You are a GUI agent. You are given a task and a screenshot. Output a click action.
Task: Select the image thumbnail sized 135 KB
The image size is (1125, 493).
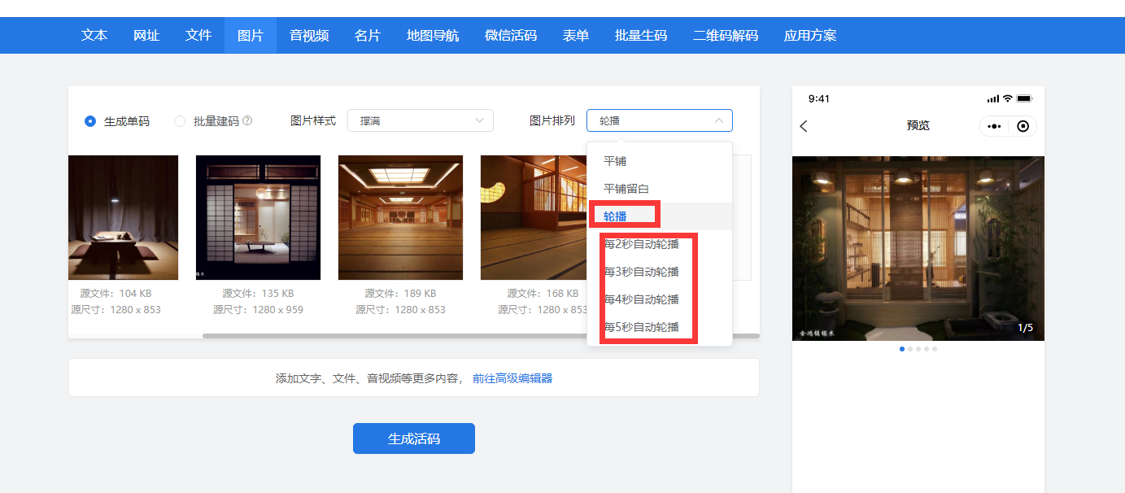tap(258, 218)
